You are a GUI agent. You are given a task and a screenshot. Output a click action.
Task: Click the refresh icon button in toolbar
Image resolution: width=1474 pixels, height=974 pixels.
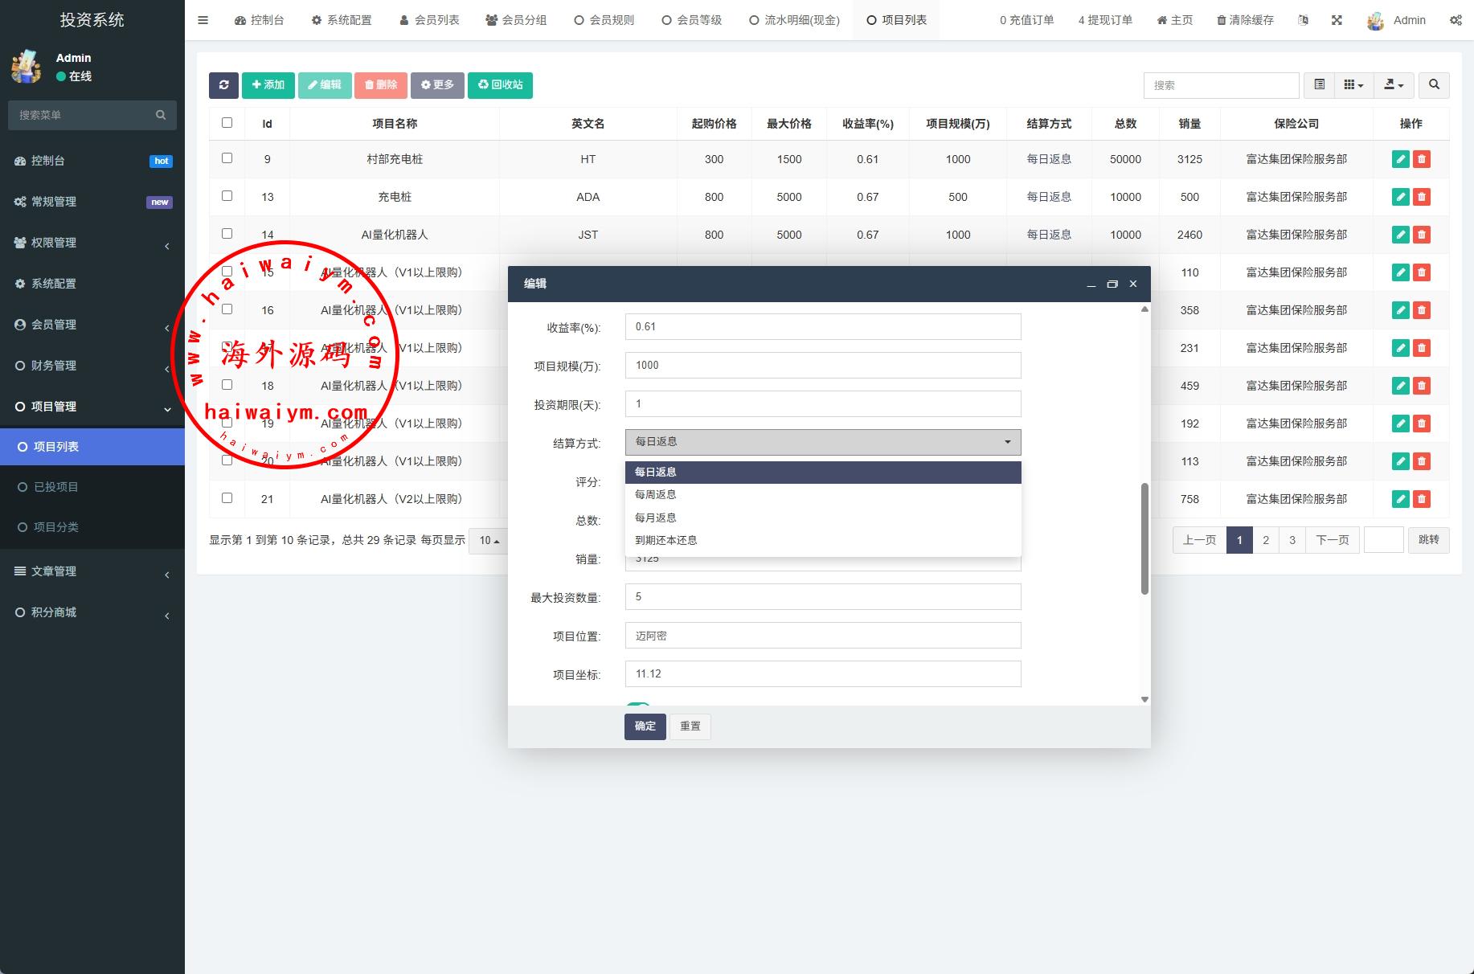click(x=223, y=85)
